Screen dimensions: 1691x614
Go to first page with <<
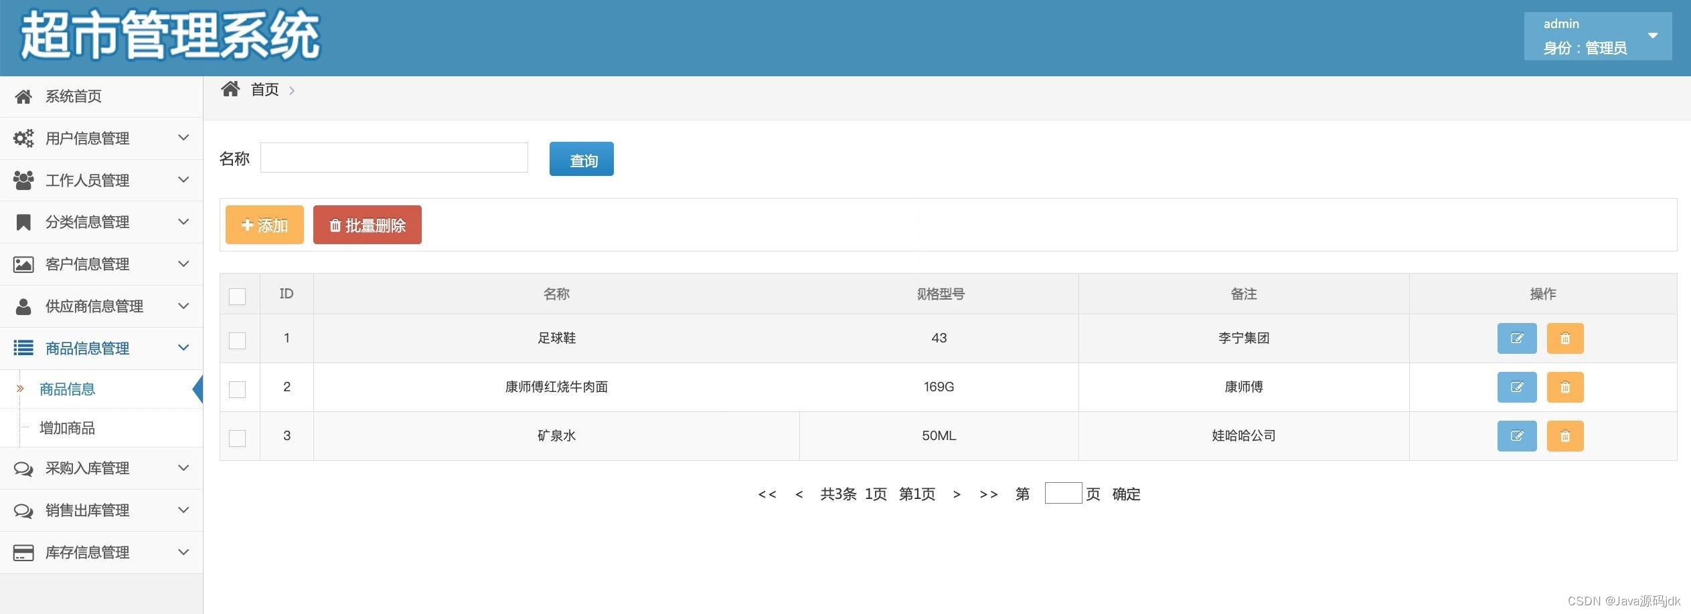tap(767, 495)
